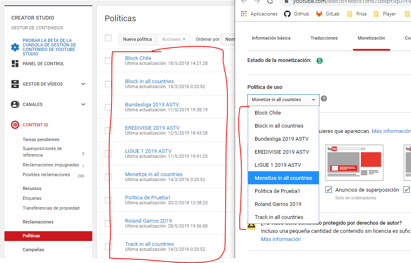Check the Block Chile policy checkbox
This screenshot has height=263, width=411.
pyautogui.click(x=108, y=61)
